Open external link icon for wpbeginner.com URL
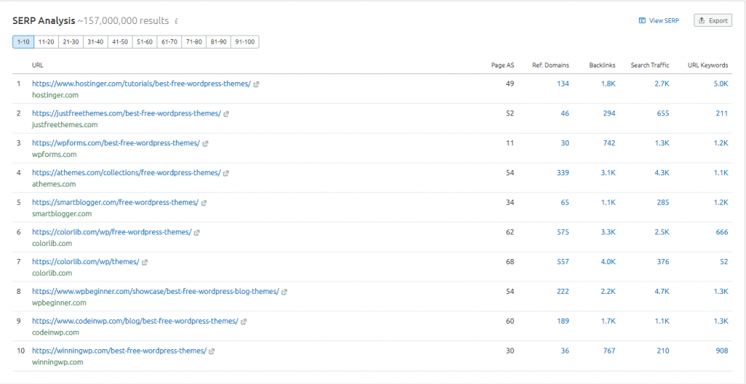The height and width of the screenshot is (384, 746). [x=285, y=292]
